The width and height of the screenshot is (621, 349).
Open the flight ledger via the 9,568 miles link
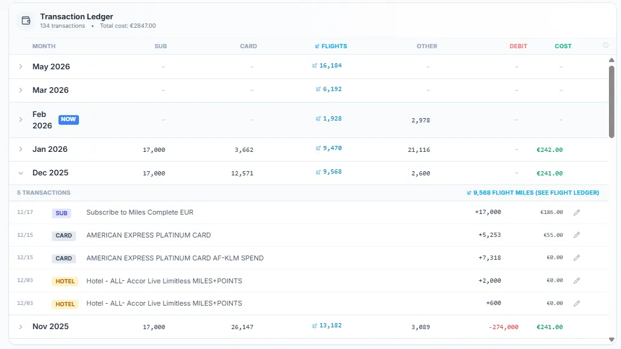534,192
